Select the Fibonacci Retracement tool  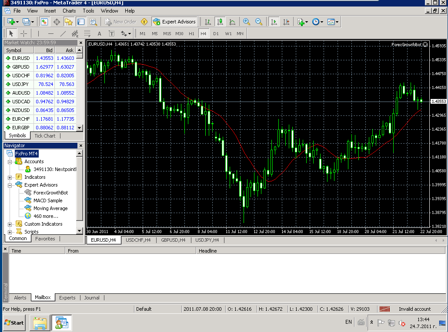click(87, 33)
